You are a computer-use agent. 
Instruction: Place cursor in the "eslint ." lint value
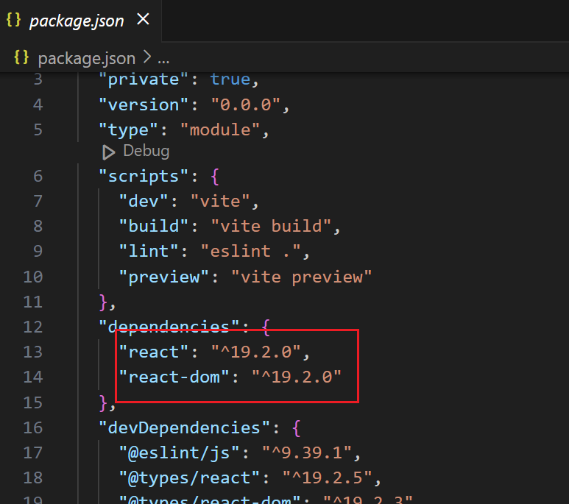click(x=250, y=252)
